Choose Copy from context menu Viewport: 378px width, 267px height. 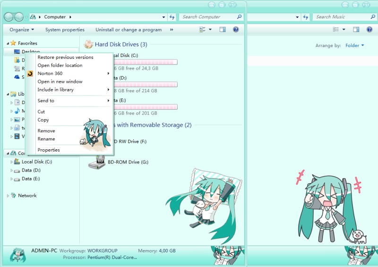[69, 120]
